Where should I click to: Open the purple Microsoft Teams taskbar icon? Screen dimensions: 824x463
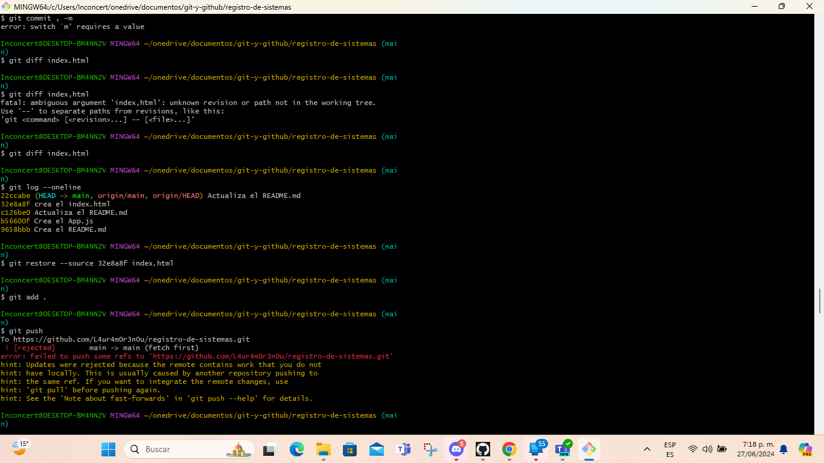pos(403,449)
